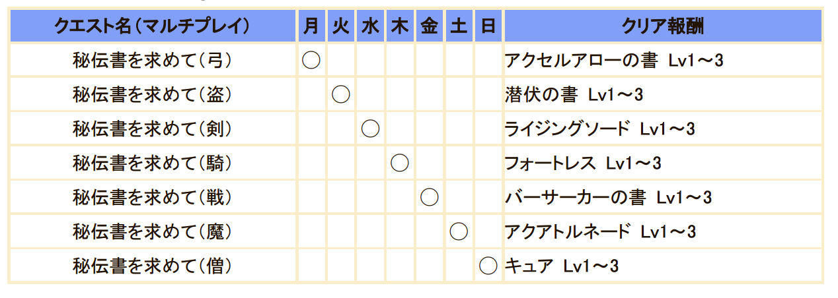Select the クリア報酬 column header
The image size is (838, 298).
(662, 26)
